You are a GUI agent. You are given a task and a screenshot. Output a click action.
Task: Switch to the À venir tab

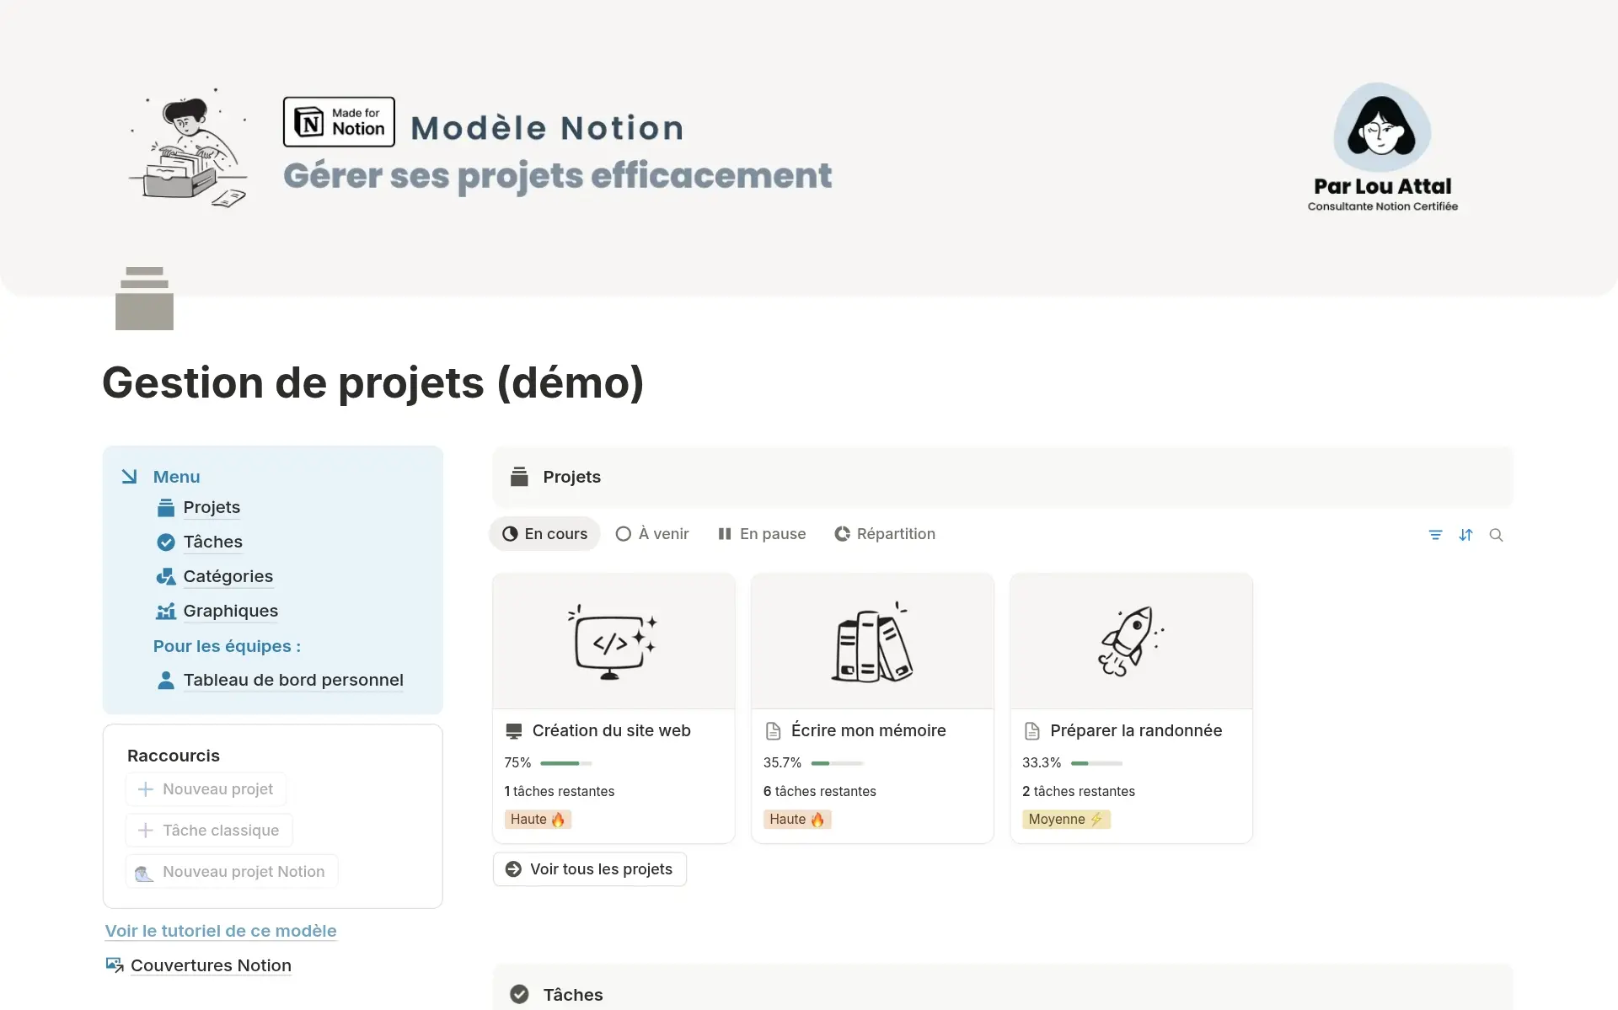651,533
